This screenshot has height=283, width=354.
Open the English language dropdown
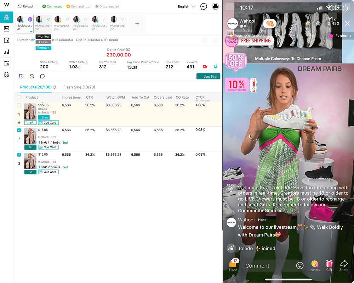click(187, 6)
